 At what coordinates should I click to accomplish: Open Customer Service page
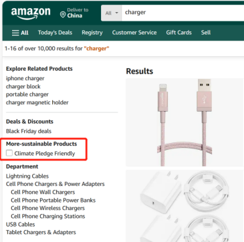coord(134,33)
